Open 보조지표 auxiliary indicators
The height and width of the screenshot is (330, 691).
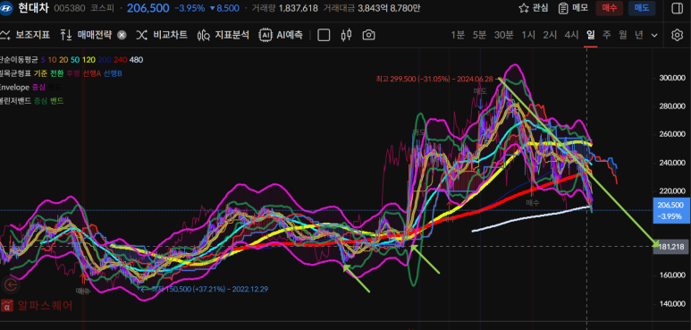pyautogui.click(x=26, y=35)
